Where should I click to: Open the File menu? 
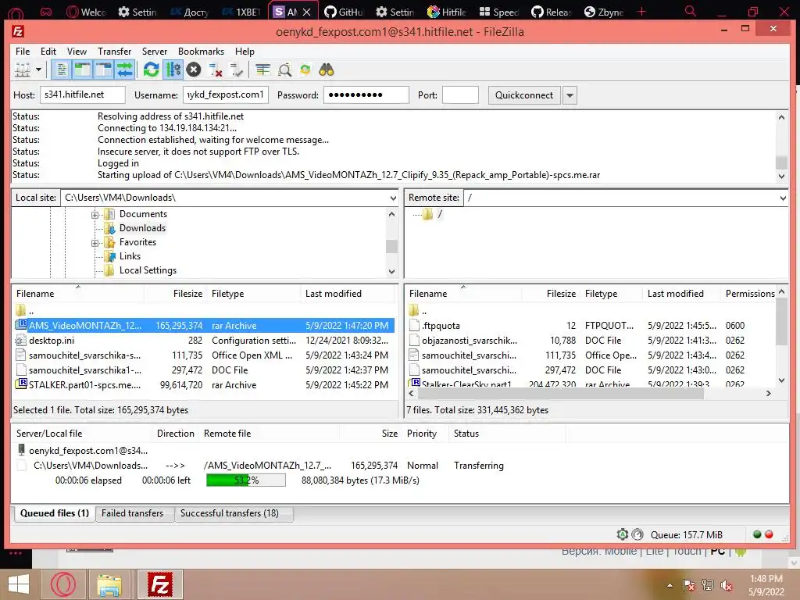(x=23, y=52)
